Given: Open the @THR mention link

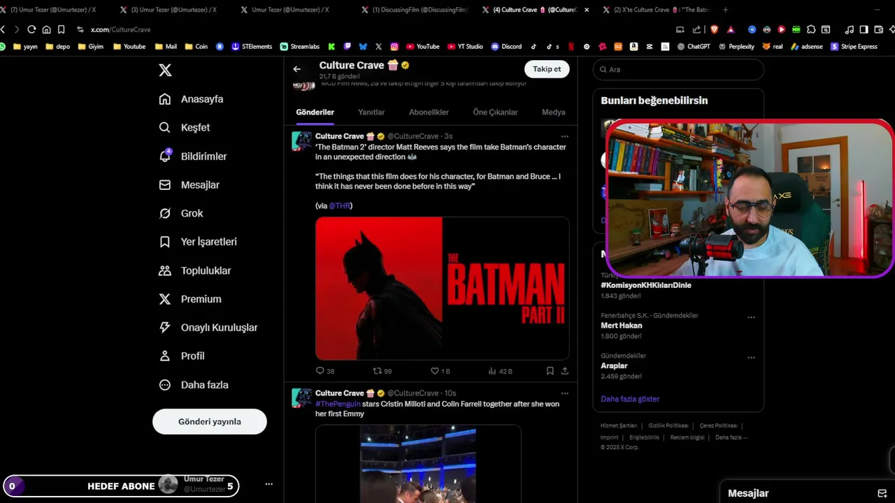Looking at the screenshot, I should pos(339,206).
